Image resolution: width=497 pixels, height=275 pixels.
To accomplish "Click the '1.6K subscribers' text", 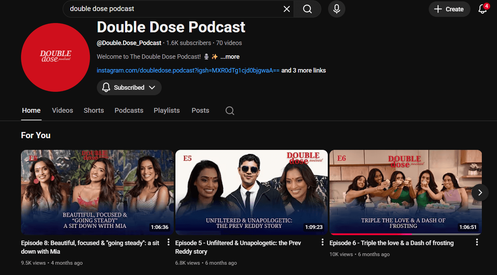I will pos(189,43).
